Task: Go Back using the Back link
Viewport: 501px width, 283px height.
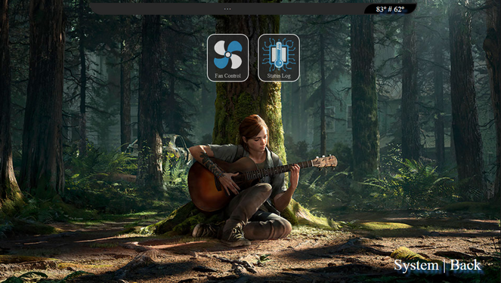Action: [465, 266]
